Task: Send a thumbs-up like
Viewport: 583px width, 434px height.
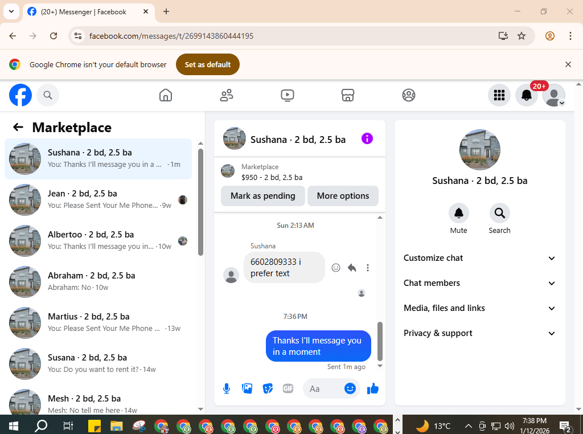Action: pyautogui.click(x=372, y=388)
